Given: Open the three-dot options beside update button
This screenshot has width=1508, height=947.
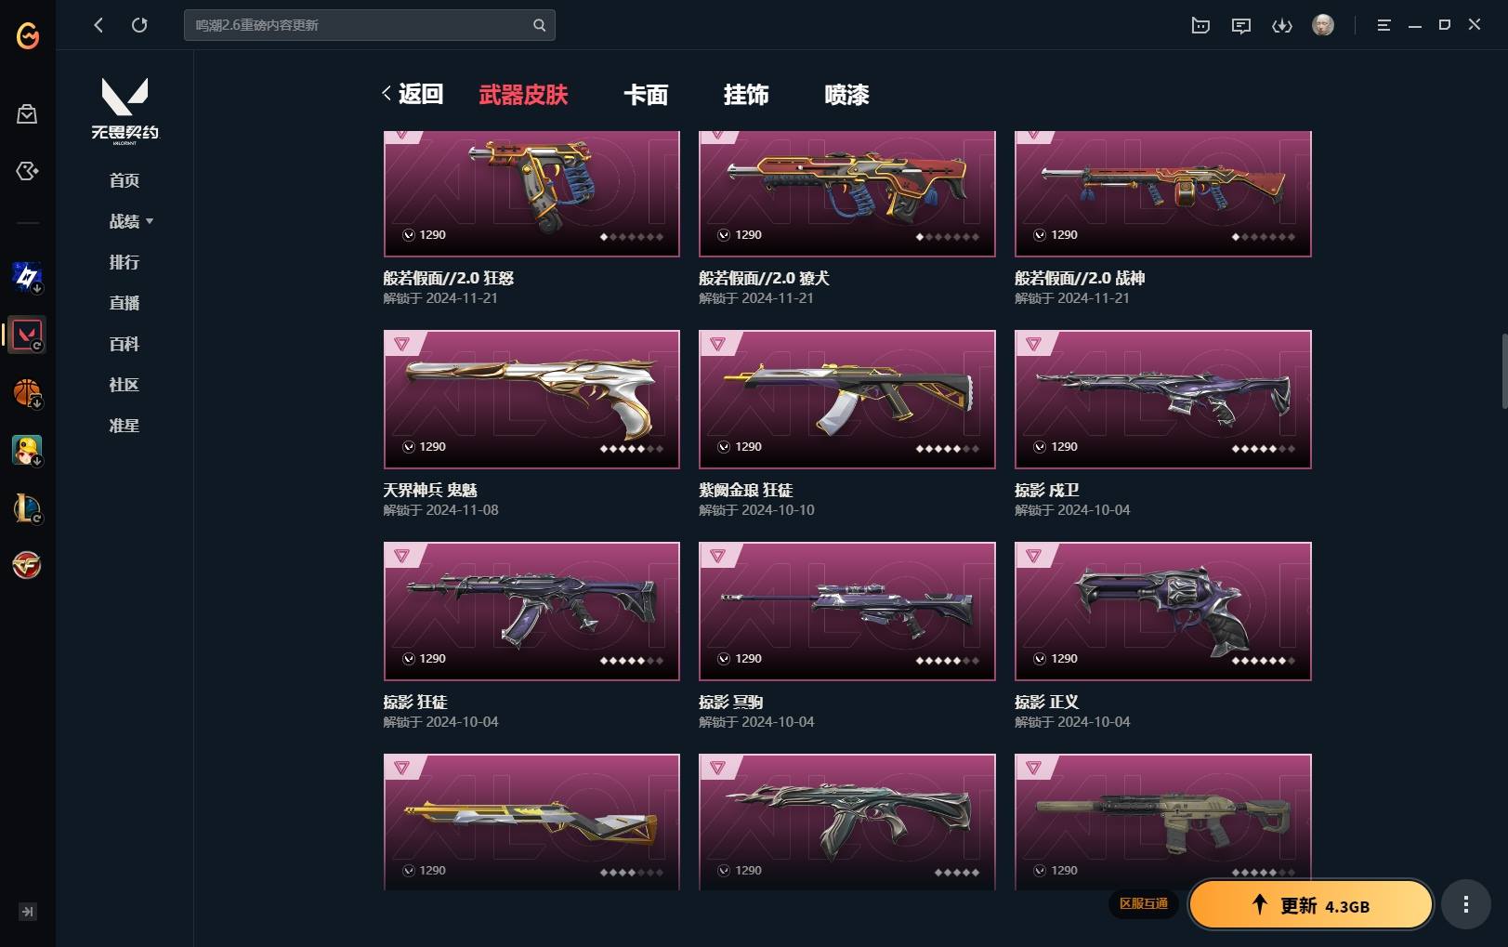Looking at the screenshot, I should coord(1465,904).
